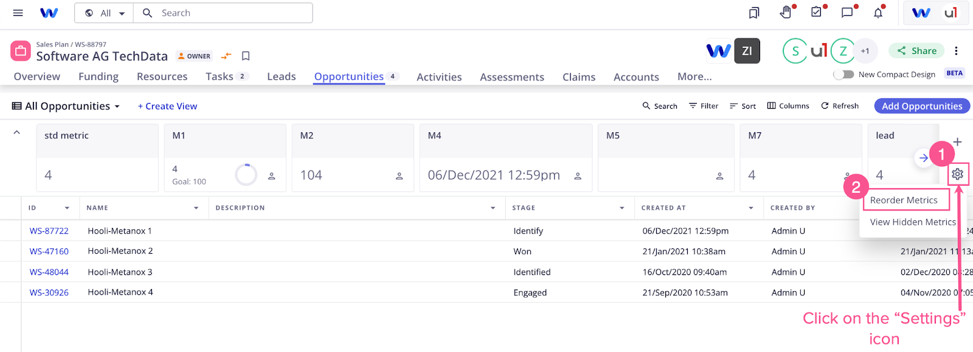This screenshot has width=973, height=352.
Task: Click the Z member avatar
Action: 843,51
